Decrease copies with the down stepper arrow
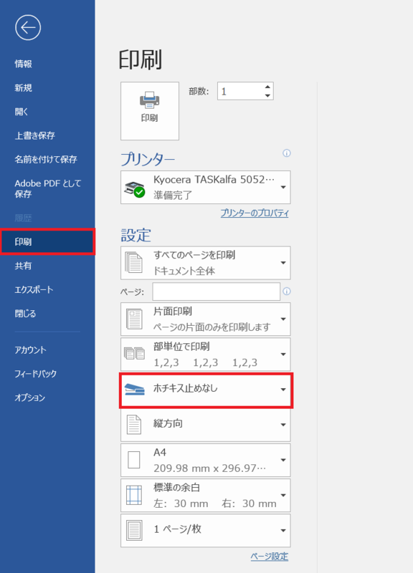 point(267,95)
